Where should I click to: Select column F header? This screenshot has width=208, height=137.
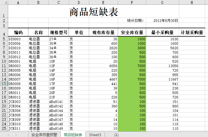(x=132, y=3)
